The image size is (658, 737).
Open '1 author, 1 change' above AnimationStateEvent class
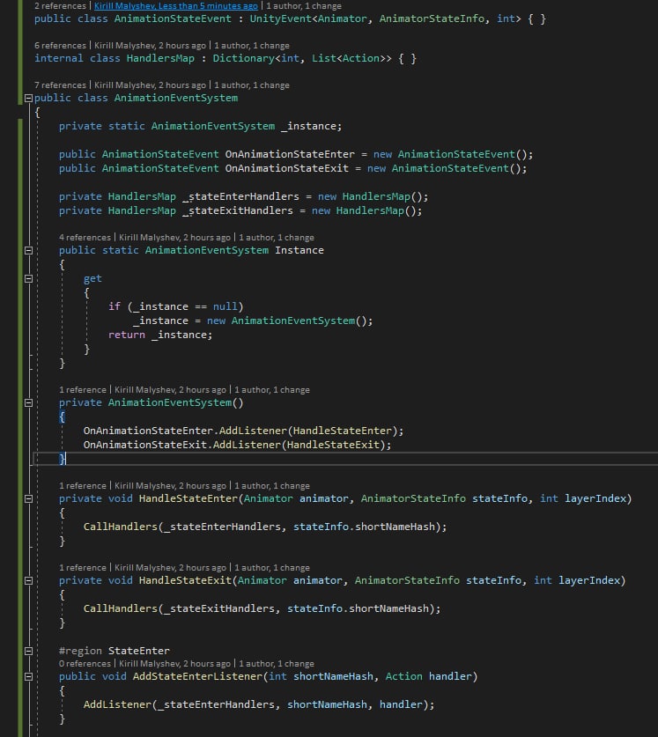304,6
